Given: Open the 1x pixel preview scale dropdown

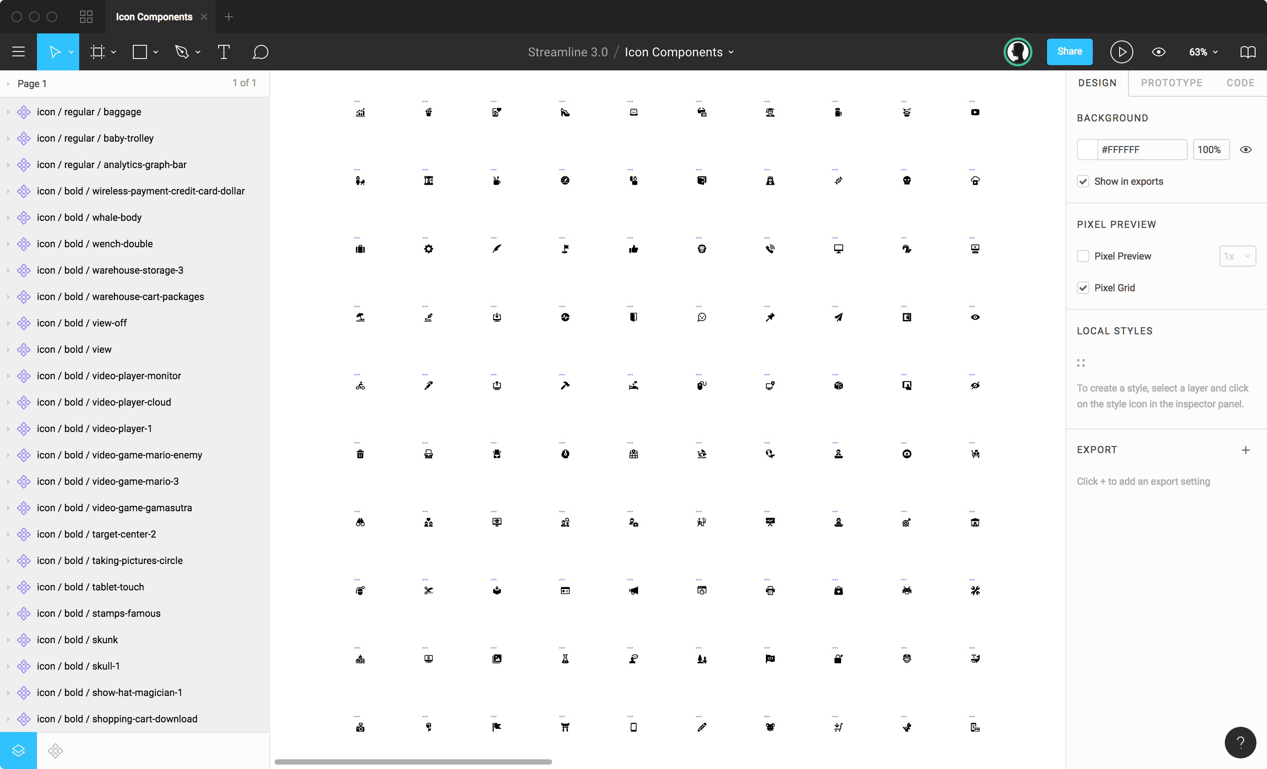Looking at the screenshot, I should [x=1237, y=256].
